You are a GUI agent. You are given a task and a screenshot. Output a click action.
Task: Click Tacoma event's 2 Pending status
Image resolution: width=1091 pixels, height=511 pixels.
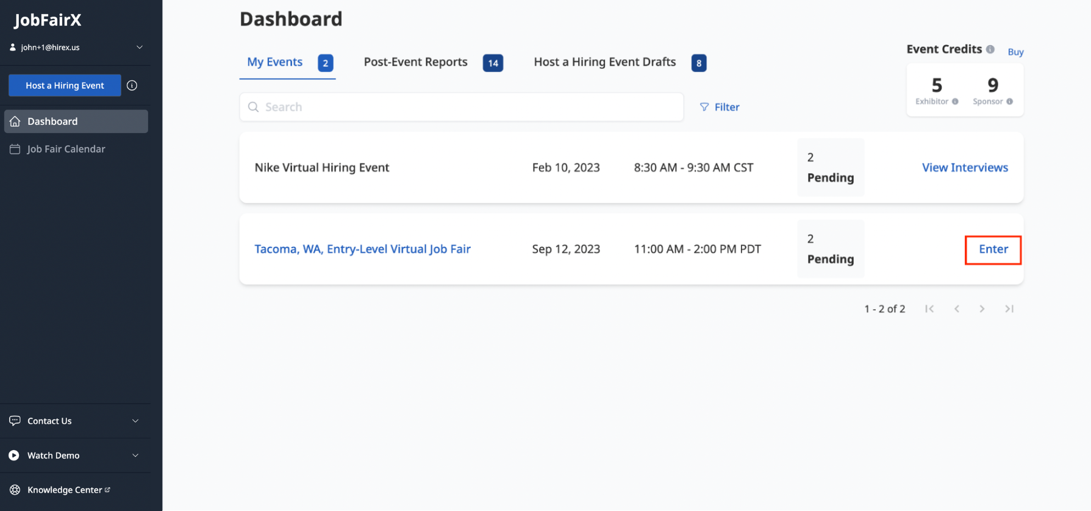click(x=831, y=249)
